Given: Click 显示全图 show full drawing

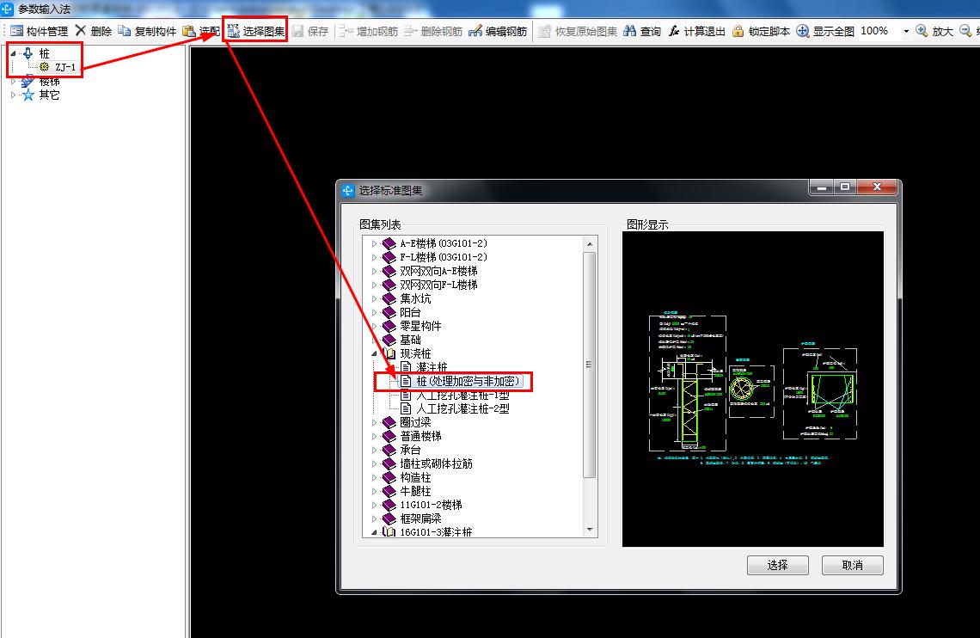Looking at the screenshot, I should (825, 31).
